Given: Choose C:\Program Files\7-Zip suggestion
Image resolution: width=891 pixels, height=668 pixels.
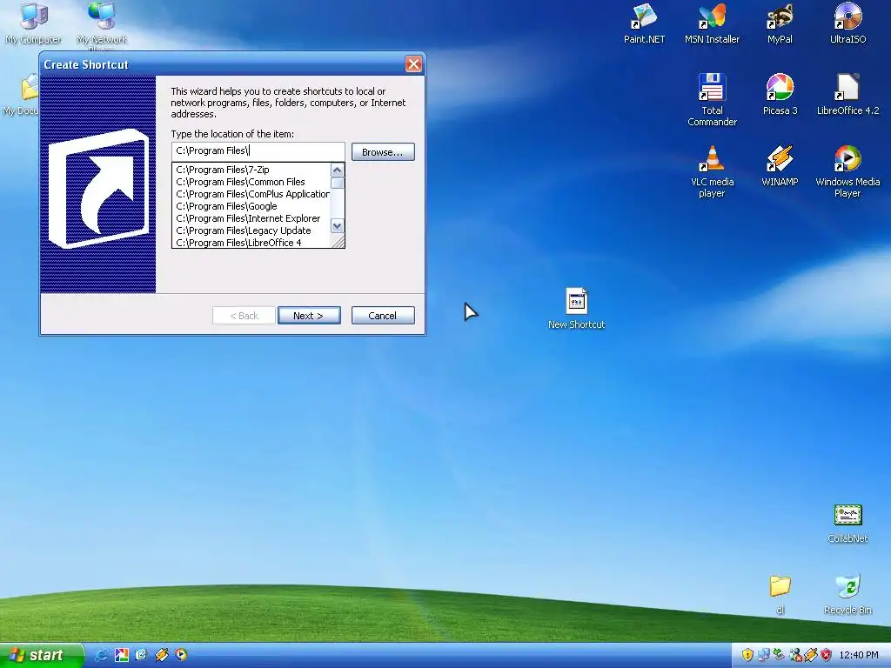Looking at the screenshot, I should (252, 170).
